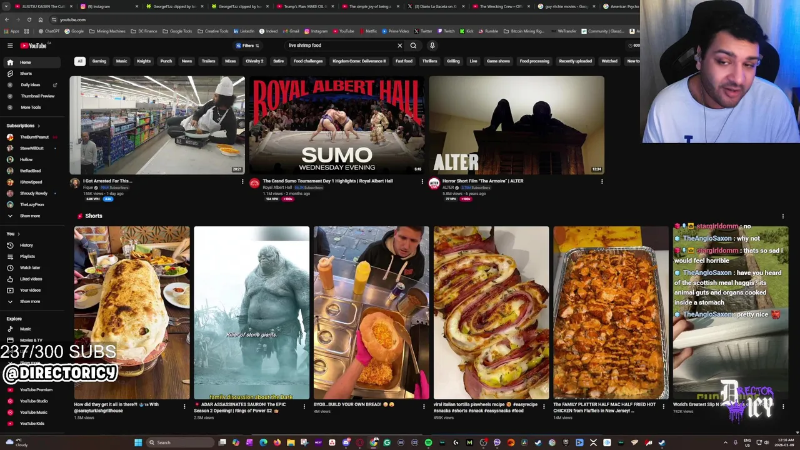Expand the Subscriptions section header

(23, 126)
